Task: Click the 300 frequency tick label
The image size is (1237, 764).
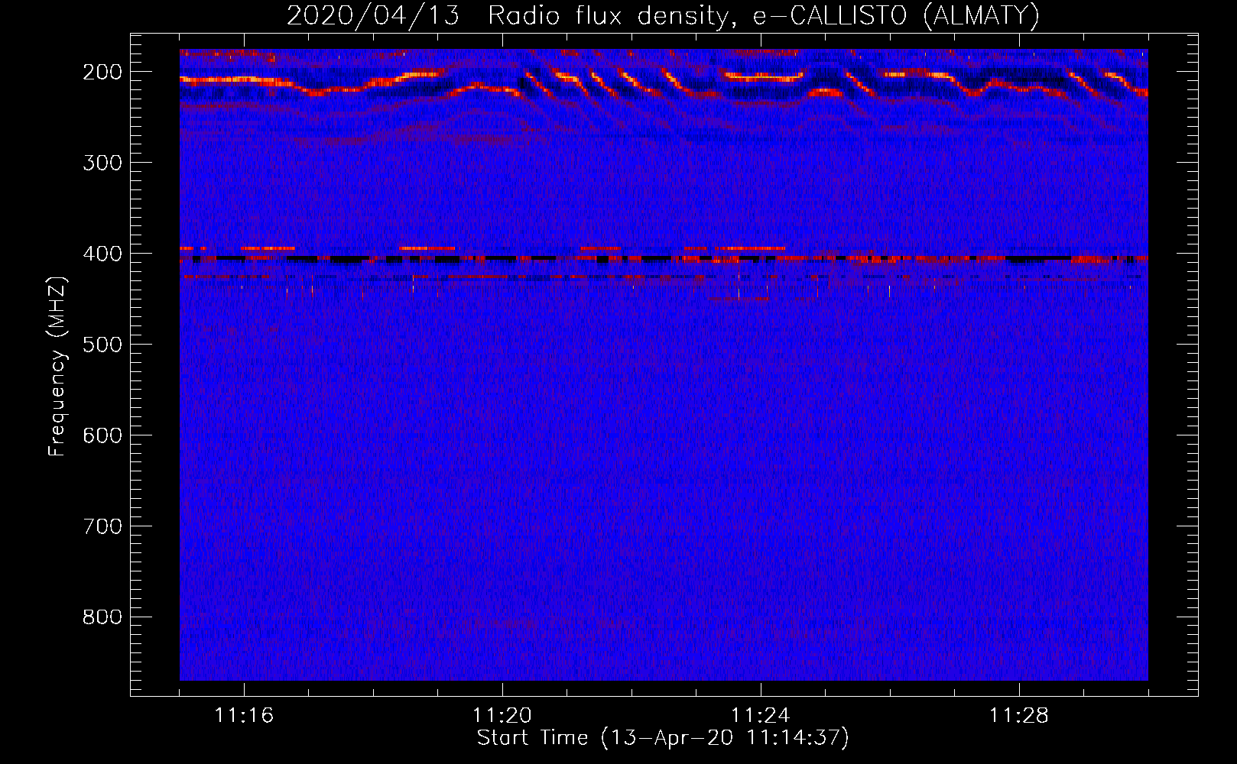Action: 102,163
